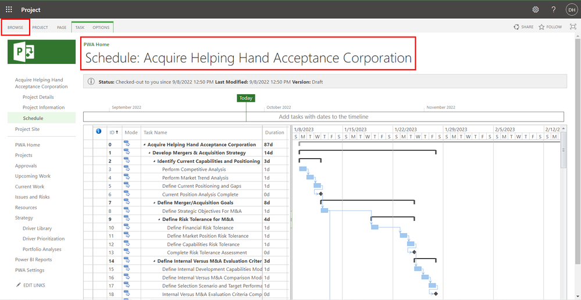581x300 pixels.
Task: Open Issues and Risks in the sidebar
Action: point(32,197)
